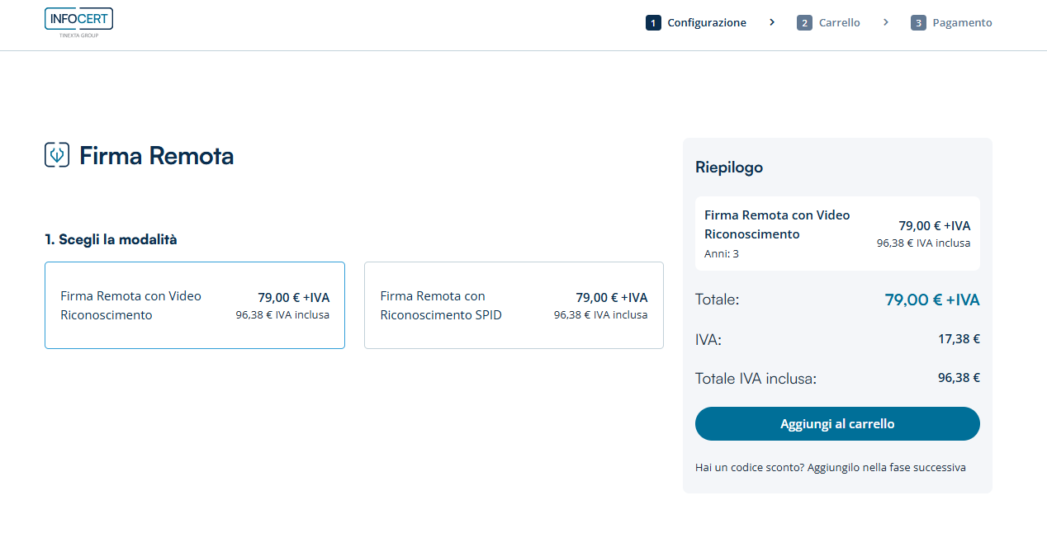Click the IVA 17,38 € value
Image resolution: width=1047 pixels, height=538 pixels.
click(959, 338)
